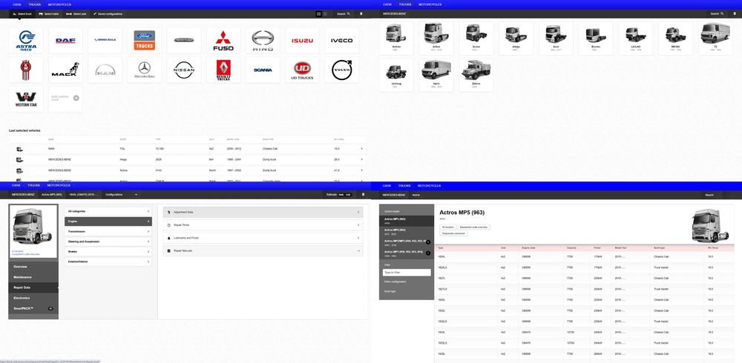Switch to grid view in brand panel
The image size is (742, 363).
tap(318, 14)
